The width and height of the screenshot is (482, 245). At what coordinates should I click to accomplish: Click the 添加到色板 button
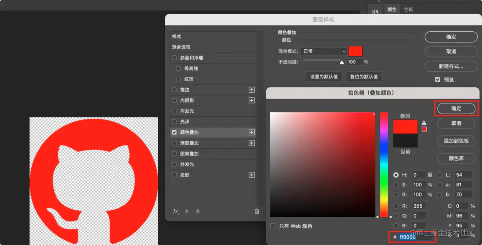(x=456, y=141)
